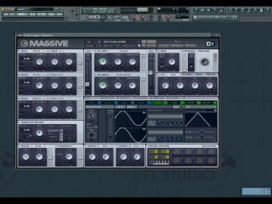
Task: Click the FL Studio record button
Action: click(x=103, y=17)
